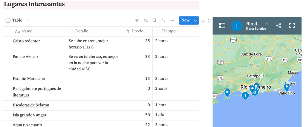Select the map pin near Cabo Frio
Viewport: 306px width, 127px height.
coord(287,87)
